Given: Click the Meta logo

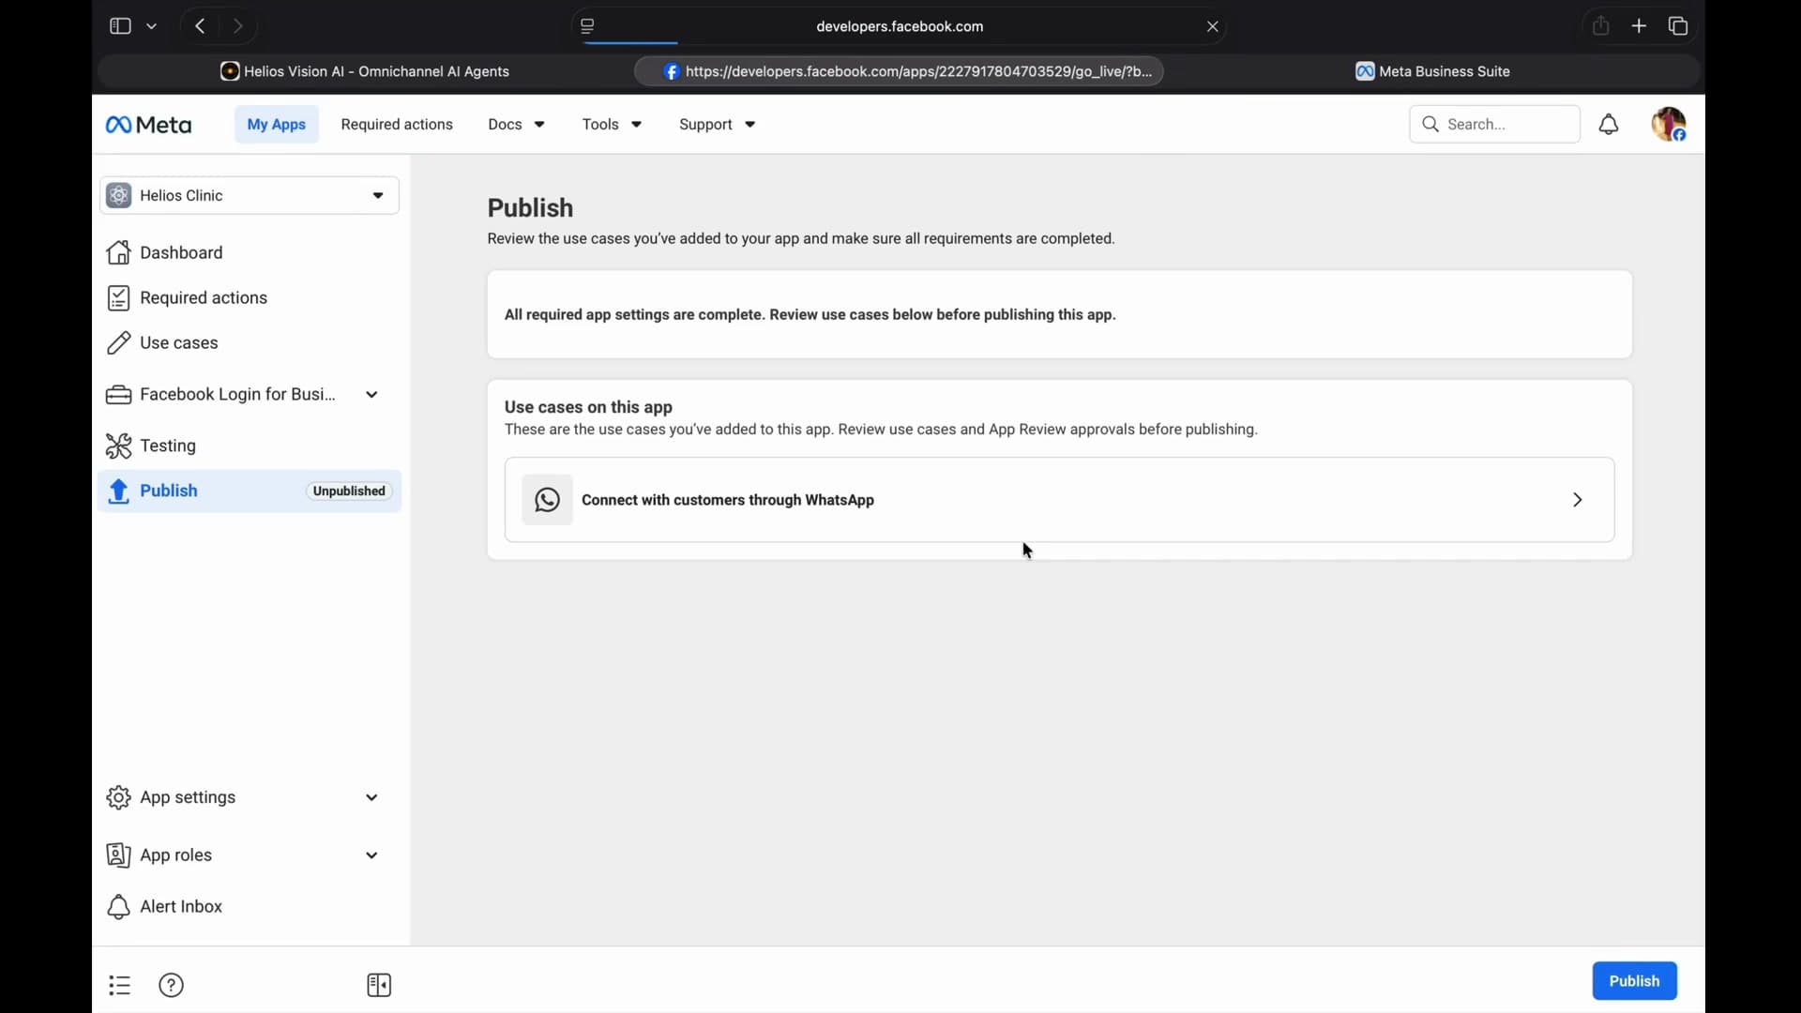Looking at the screenshot, I should (x=149, y=125).
